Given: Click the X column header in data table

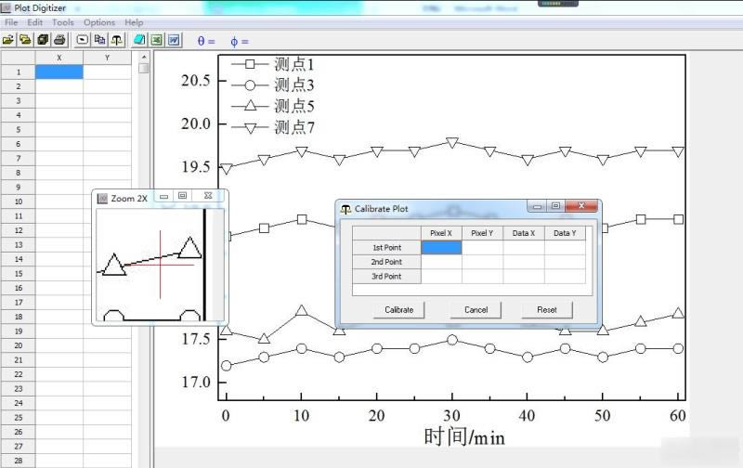Looking at the screenshot, I should [59, 58].
